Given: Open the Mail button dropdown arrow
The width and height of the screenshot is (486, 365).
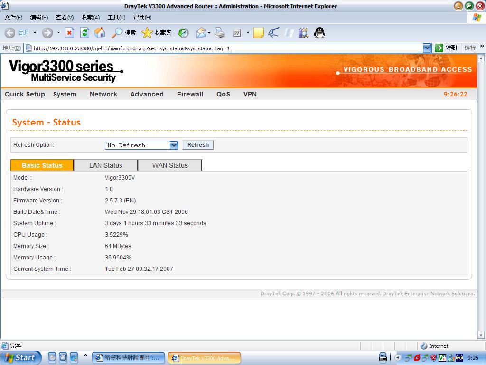Looking at the screenshot, I should pyautogui.click(x=209, y=33).
